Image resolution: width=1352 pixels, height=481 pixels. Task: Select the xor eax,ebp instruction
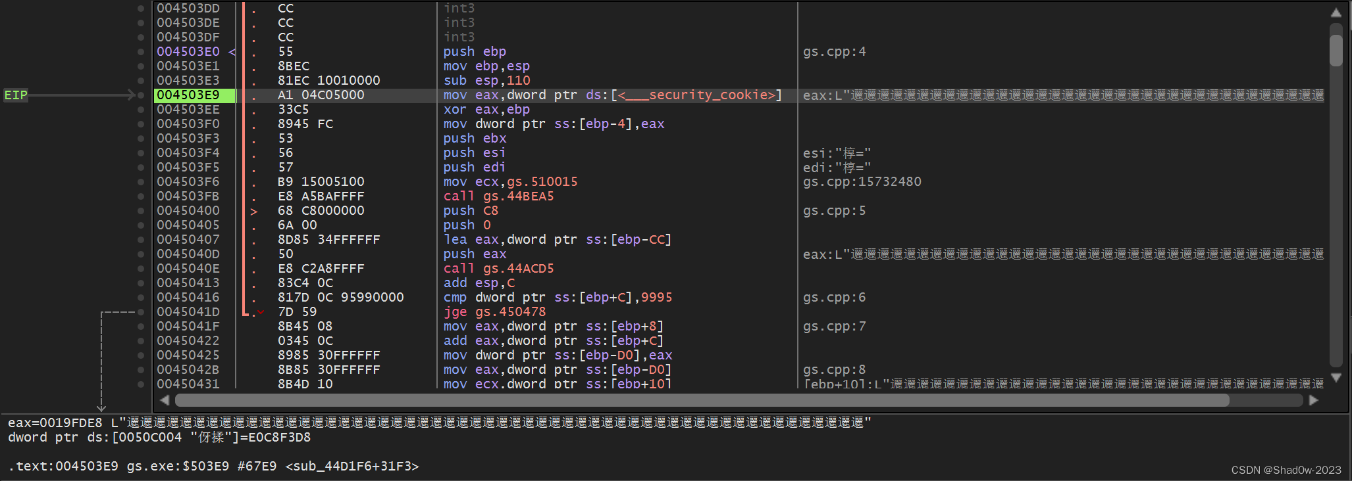tap(486, 110)
